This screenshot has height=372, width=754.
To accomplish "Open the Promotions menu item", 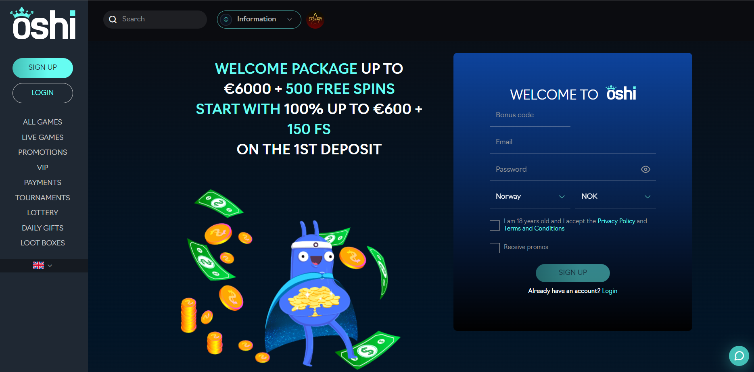I will point(43,152).
